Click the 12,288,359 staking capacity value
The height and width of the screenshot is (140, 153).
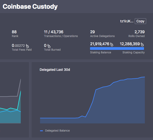(x=130, y=44)
